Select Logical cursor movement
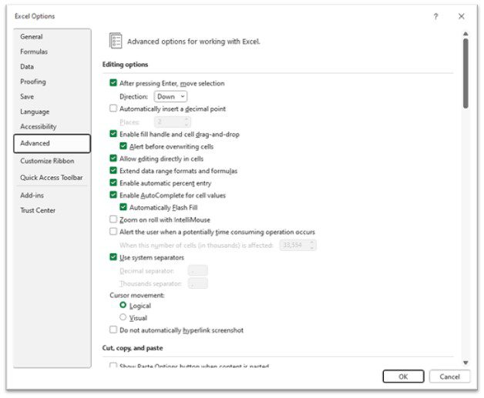 (x=123, y=305)
